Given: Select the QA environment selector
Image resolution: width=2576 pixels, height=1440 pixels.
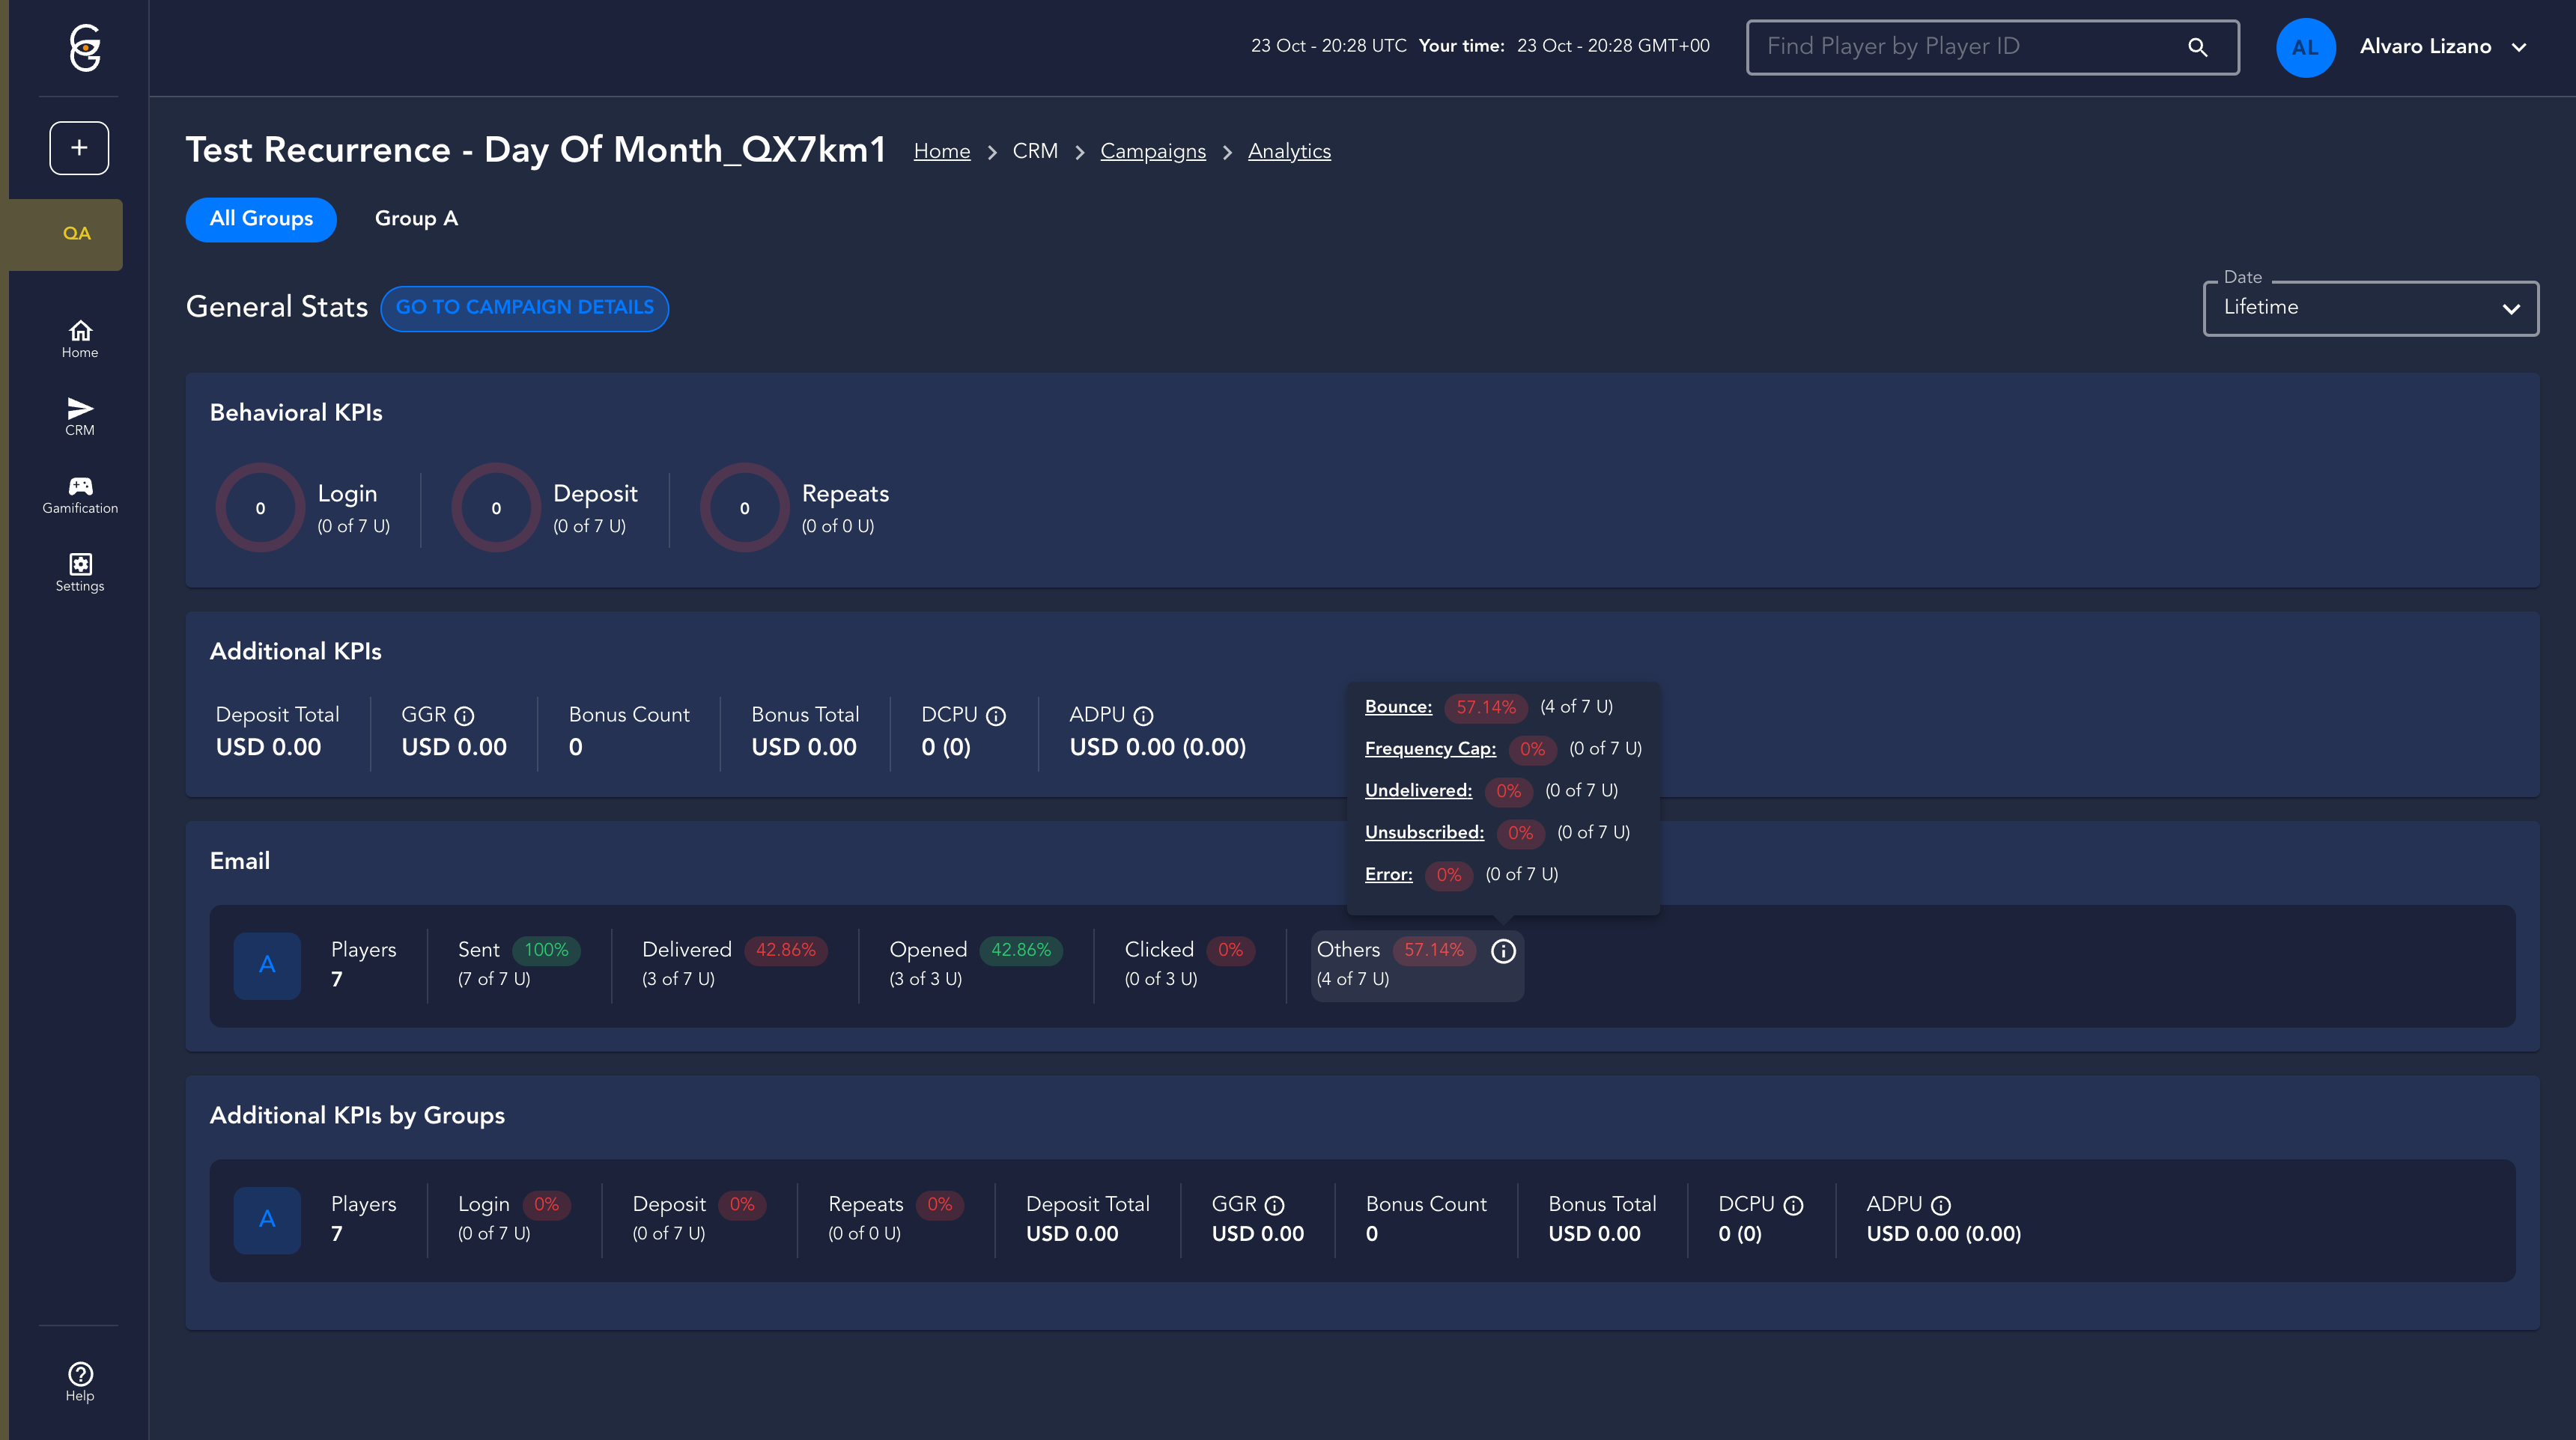Looking at the screenshot, I should pyautogui.click(x=76, y=234).
